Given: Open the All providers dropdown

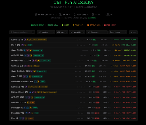Looking at the screenshot, I should [x=77, y=32].
